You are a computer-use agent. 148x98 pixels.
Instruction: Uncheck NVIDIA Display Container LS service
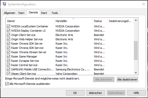pos(8,31)
